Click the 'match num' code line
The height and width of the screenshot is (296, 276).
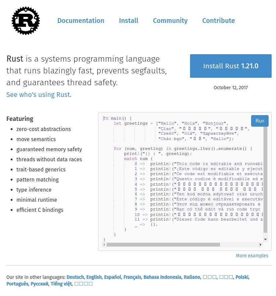138,159
